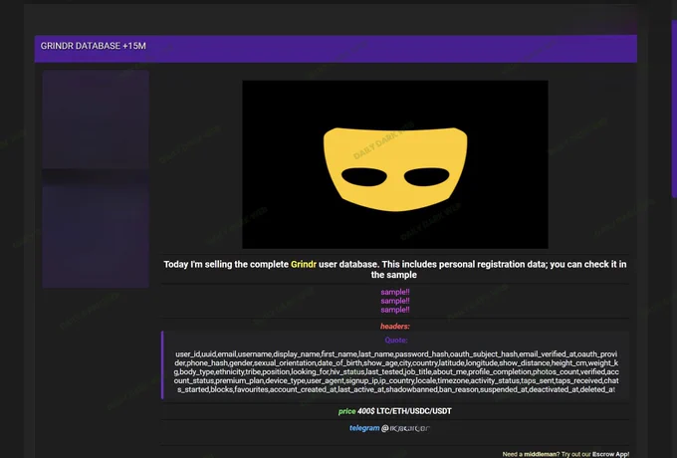Open the yellow mask image in the post
Viewport: 677px width, 458px height.
coord(395,164)
